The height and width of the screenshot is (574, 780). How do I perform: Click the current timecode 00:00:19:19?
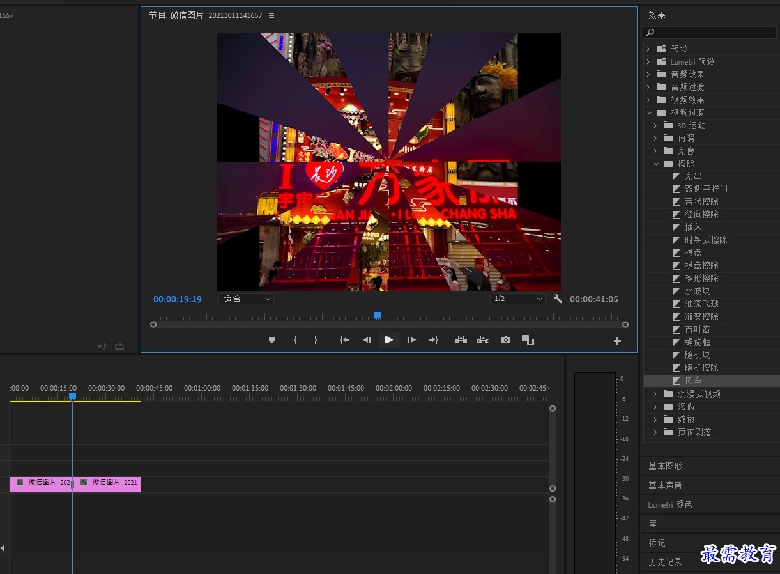(178, 299)
